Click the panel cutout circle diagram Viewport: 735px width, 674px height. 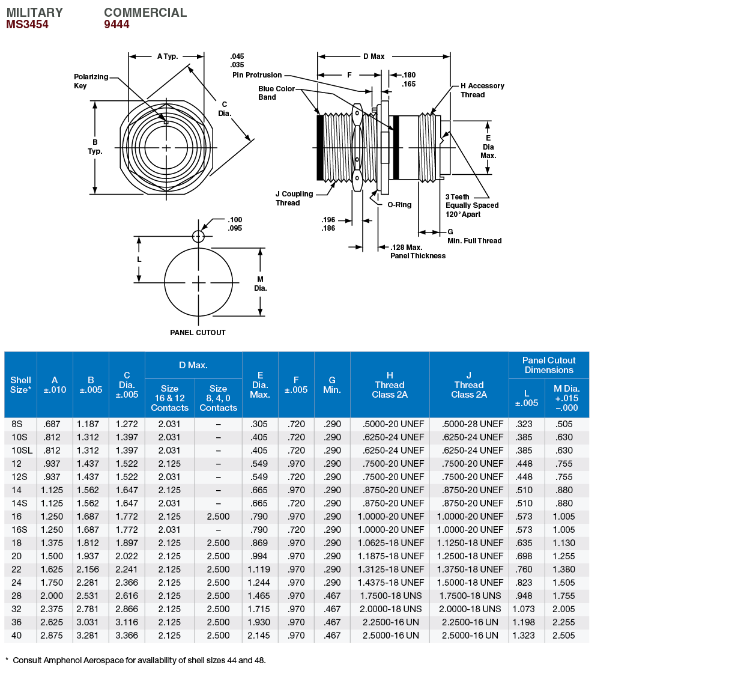(198, 282)
